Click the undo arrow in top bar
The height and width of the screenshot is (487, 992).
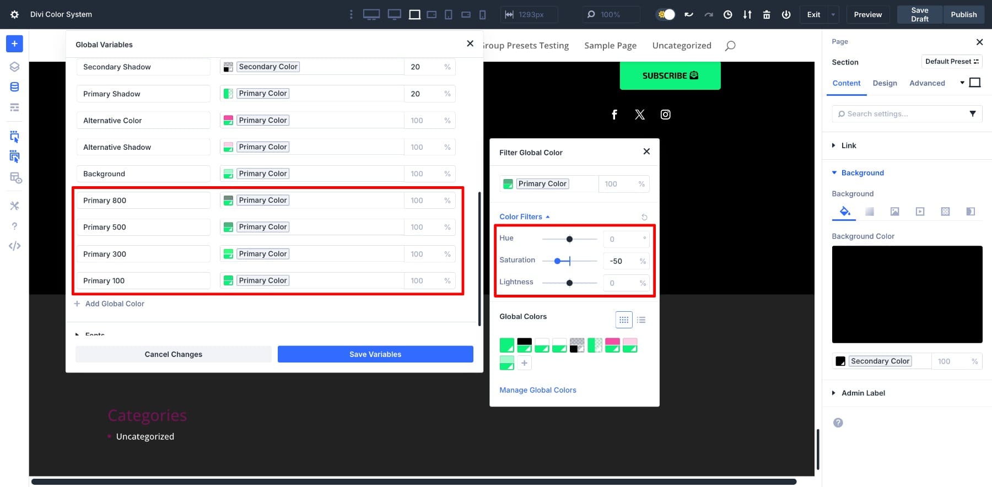[x=689, y=14]
